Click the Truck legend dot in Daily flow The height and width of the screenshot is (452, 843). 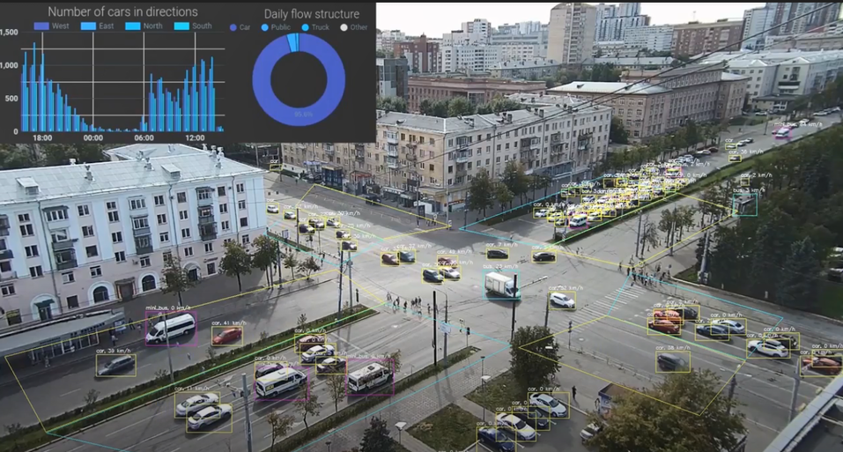click(304, 27)
